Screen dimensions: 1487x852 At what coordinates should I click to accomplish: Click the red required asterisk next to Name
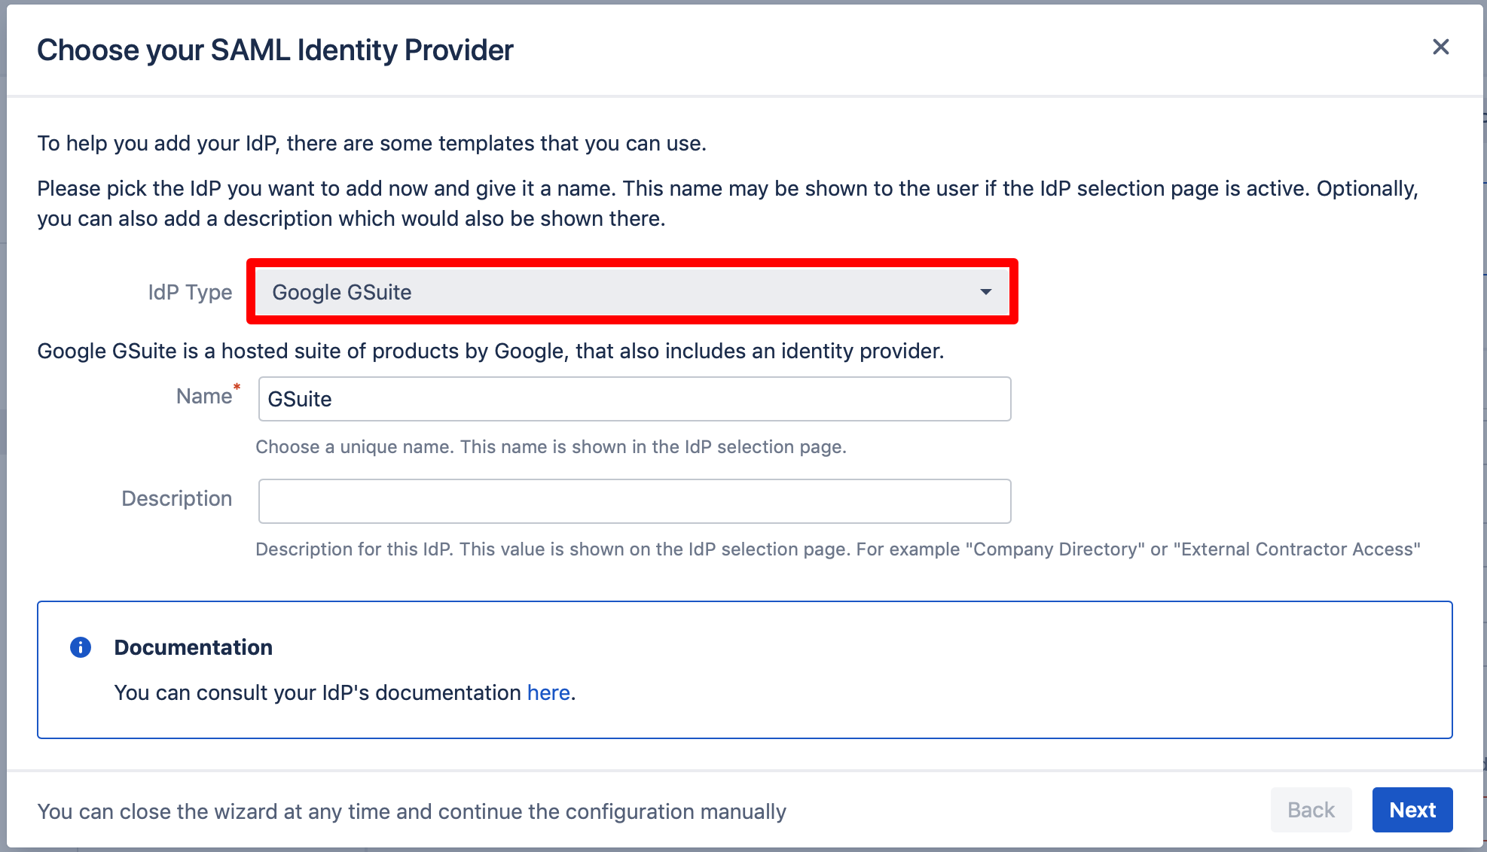pyautogui.click(x=237, y=387)
